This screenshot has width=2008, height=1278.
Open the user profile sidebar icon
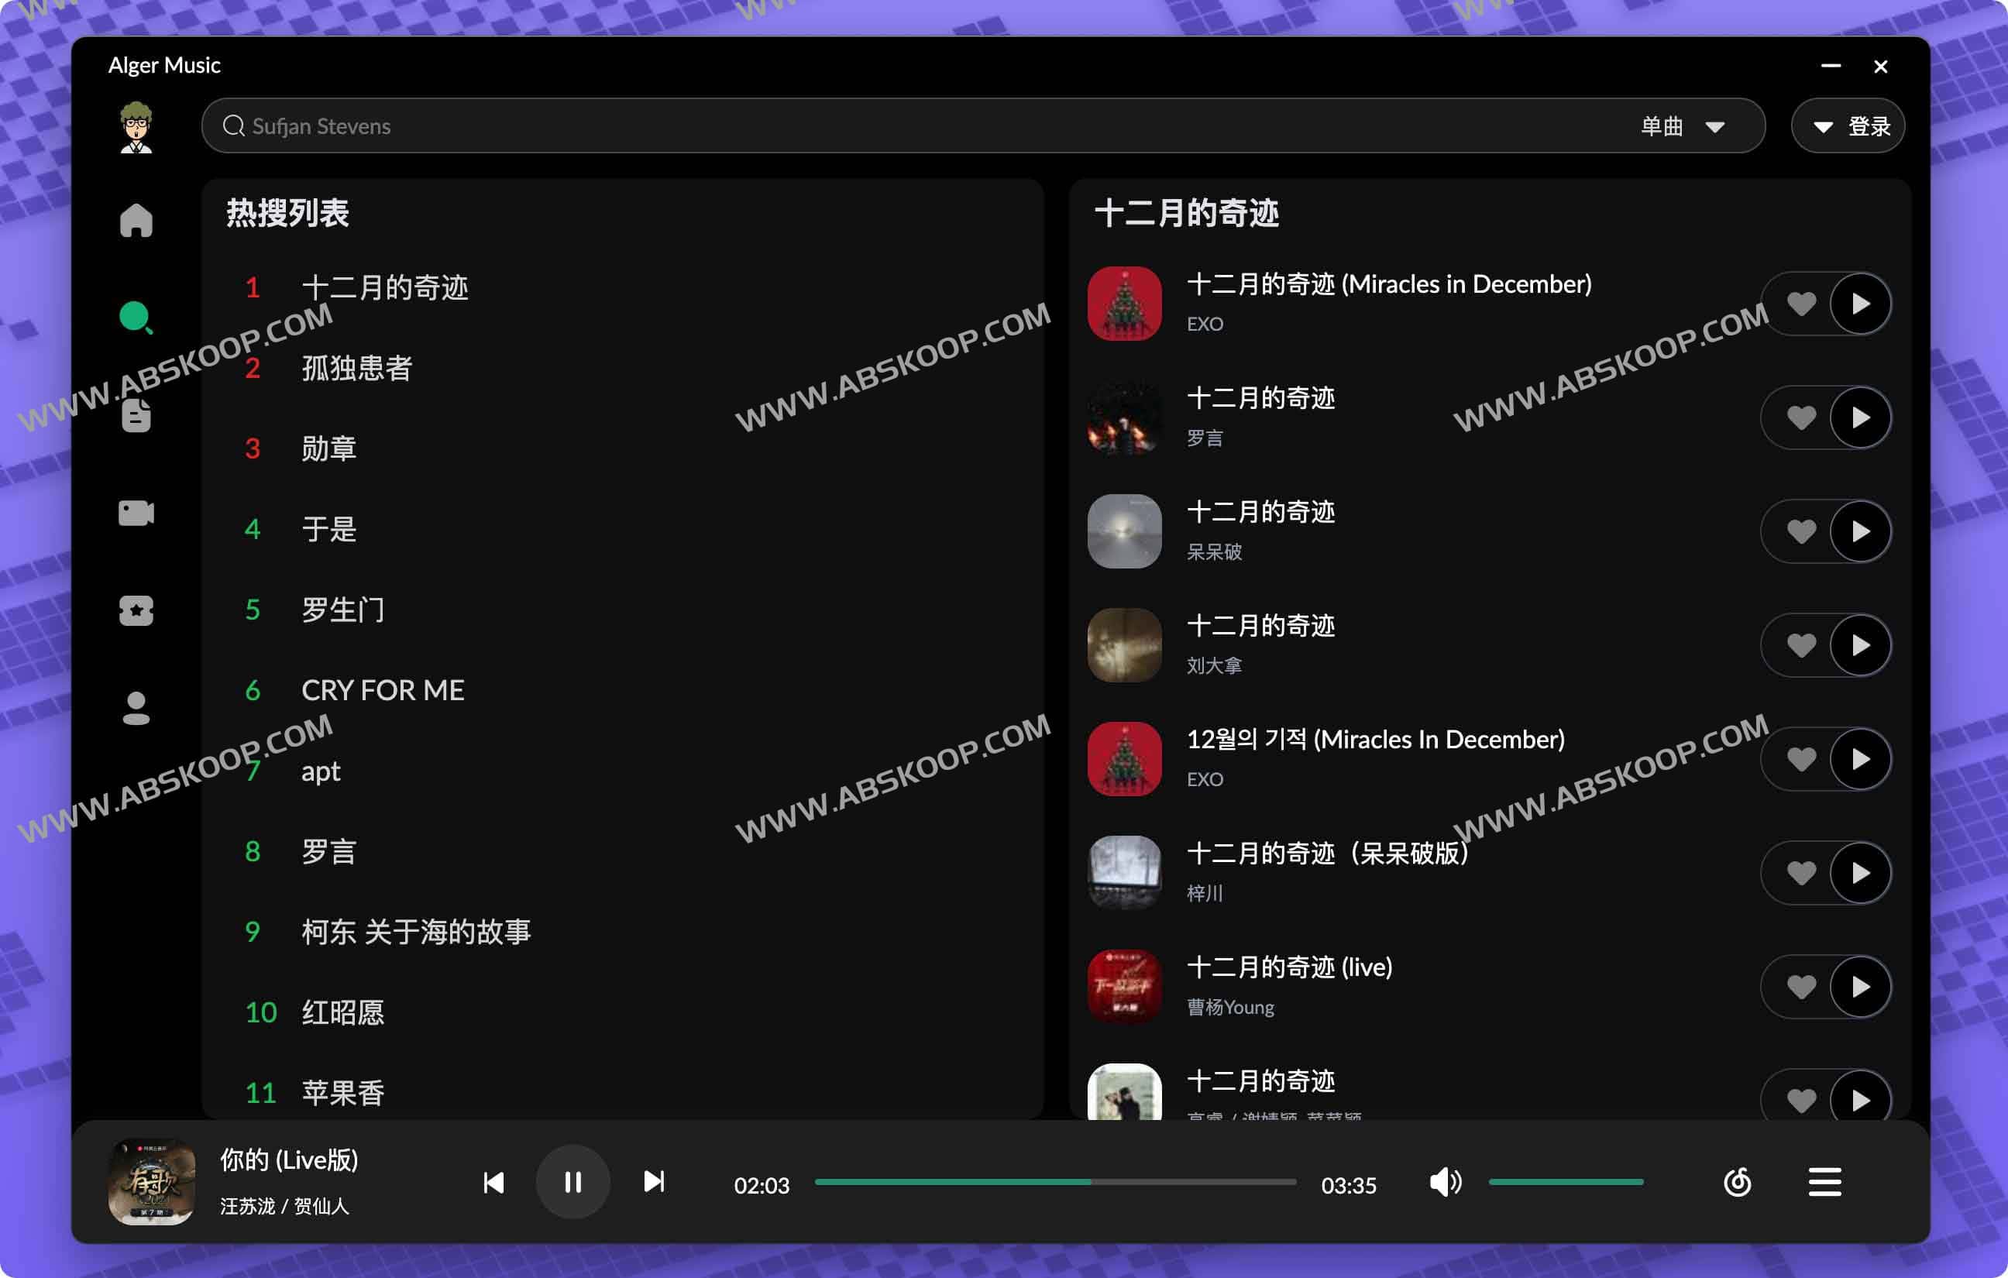click(136, 708)
